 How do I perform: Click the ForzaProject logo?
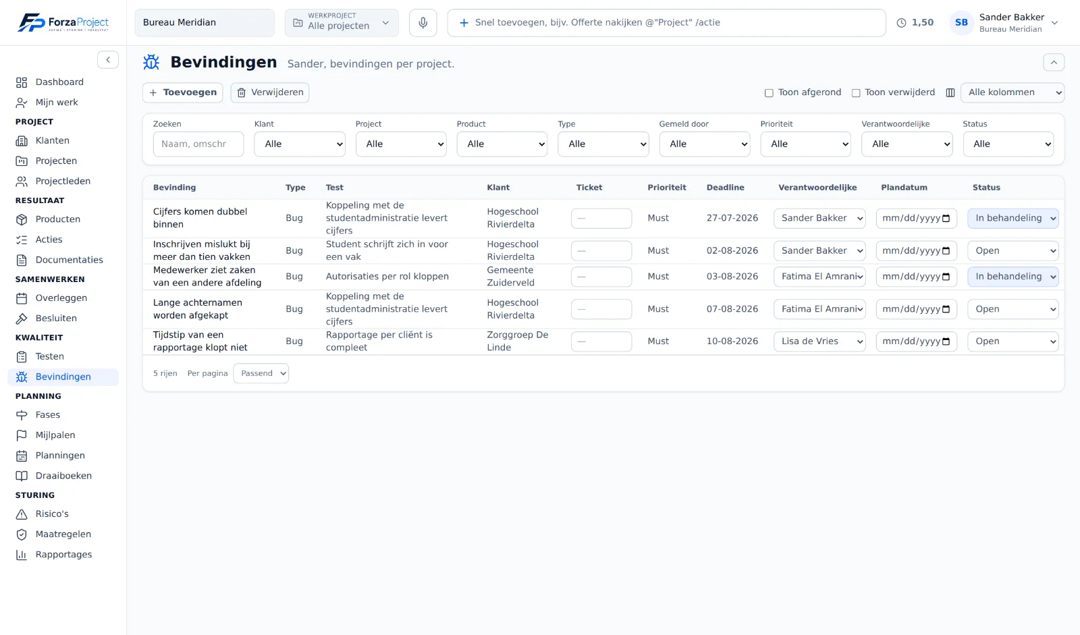click(63, 23)
